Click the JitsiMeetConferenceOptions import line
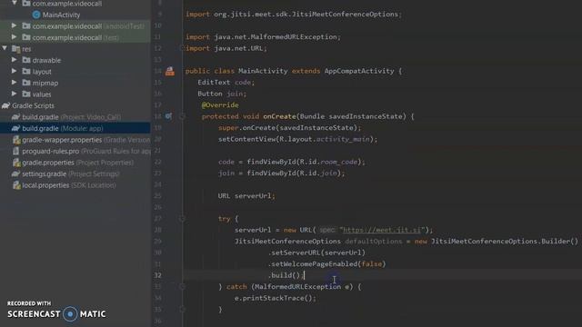This screenshot has width=582, height=327. coord(294,15)
